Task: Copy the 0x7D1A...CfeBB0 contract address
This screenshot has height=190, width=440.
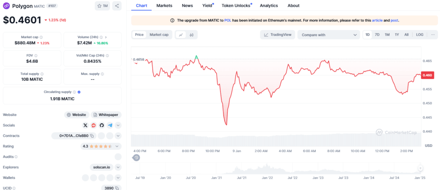Action: [x=92, y=136]
